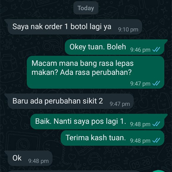Tap the 'Ok' reply bubble
The width and height of the screenshot is (172, 172).
coord(29,158)
